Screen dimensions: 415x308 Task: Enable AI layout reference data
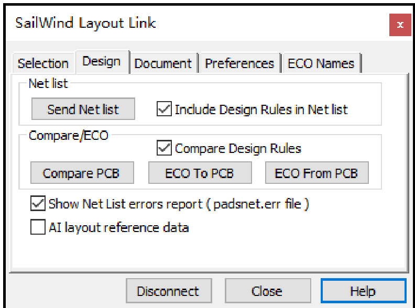point(38,227)
